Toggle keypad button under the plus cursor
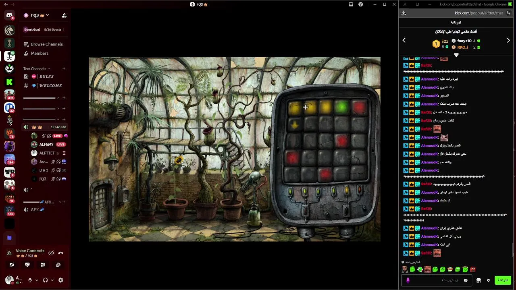516x290 pixels. pyautogui.click(x=310, y=108)
